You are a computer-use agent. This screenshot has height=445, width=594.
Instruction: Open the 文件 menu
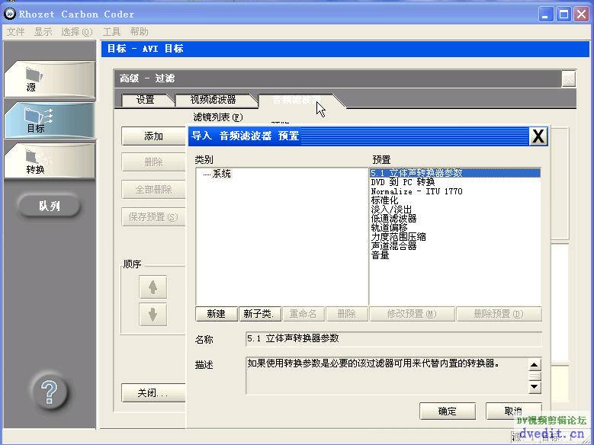15,32
